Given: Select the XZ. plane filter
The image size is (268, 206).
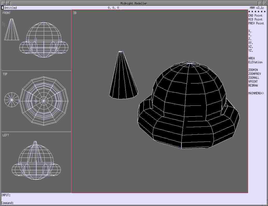Looking at the screenshot, I should point(250,47).
